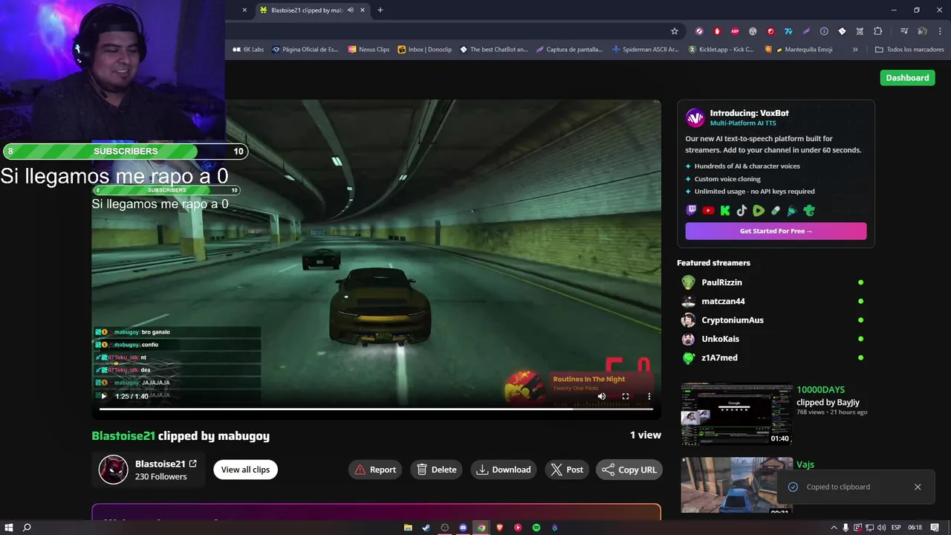Open the Spiderman ASCII Art bookmark
The height and width of the screenshot is (535, 951).
point(646,50)
